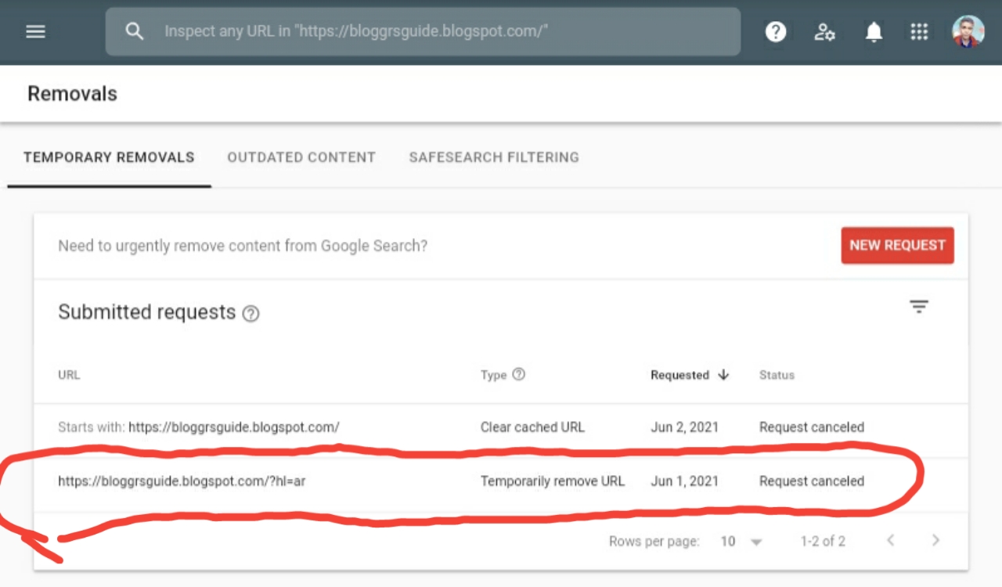Open Submitted requests help icon

(x=250, y=314)
